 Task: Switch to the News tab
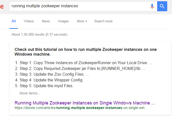coord(46,21)
